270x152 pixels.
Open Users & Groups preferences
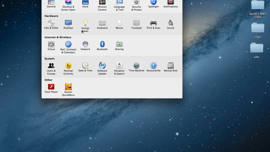[51, 68]
